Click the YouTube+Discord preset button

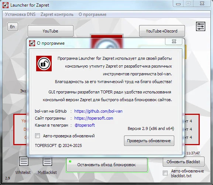point(162,31)
